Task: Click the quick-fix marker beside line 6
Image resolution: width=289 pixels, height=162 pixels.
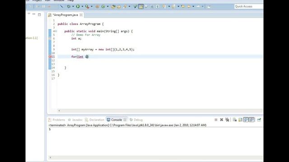Action: click(x=50, y=39)
